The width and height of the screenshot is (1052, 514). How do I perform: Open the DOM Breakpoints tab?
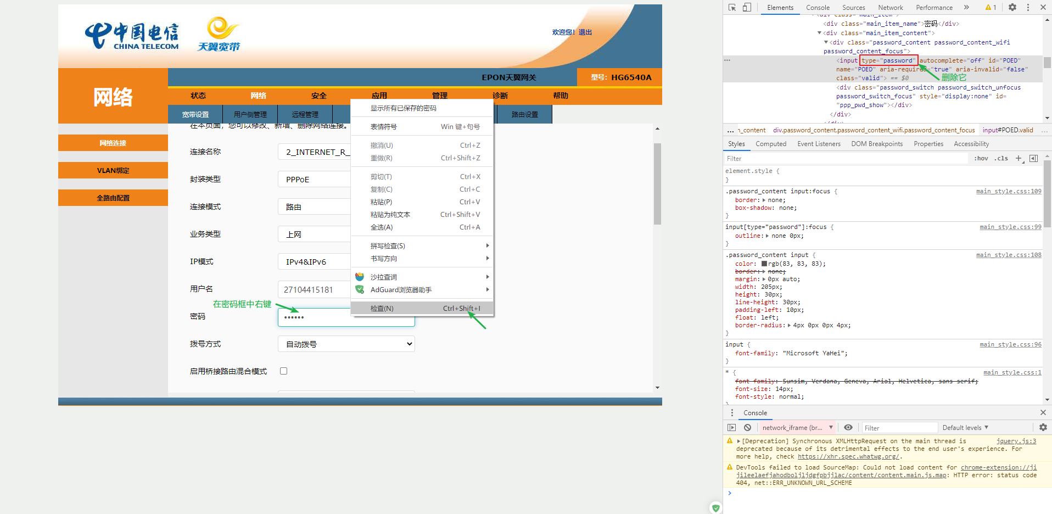(x=877, y=144)
